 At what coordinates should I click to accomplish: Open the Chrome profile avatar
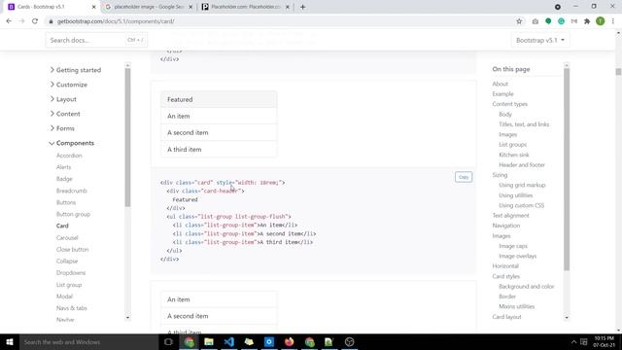601,21
